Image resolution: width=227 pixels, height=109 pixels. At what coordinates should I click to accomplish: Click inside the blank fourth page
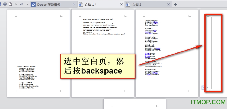click(214, 54)
